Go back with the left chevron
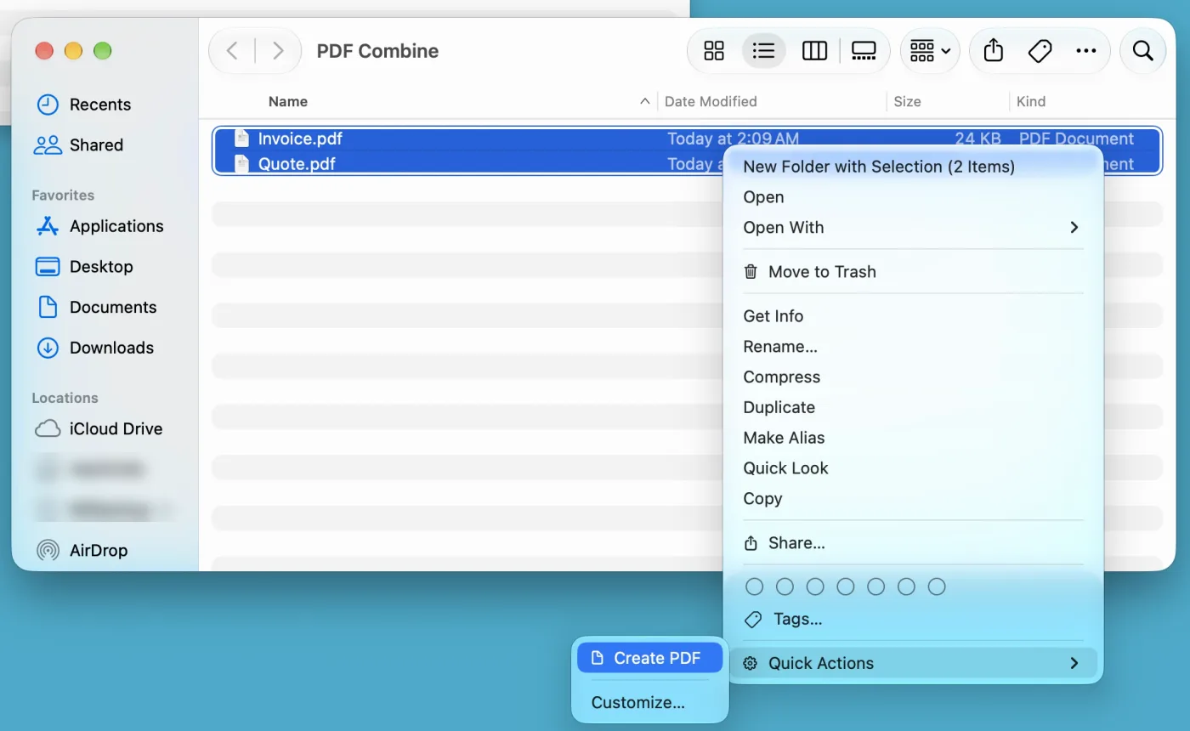Viewport: 1190px width, 731px height. (x=232, y=51)
